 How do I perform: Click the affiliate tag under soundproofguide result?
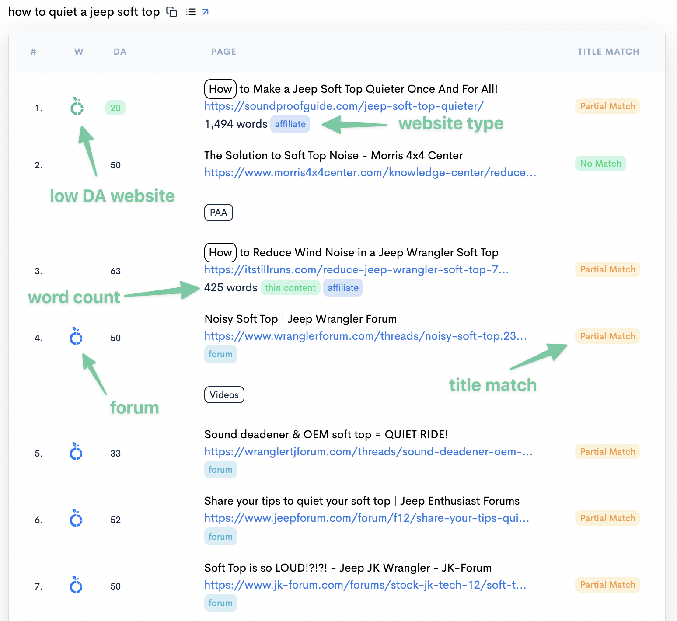coord(290,124)
